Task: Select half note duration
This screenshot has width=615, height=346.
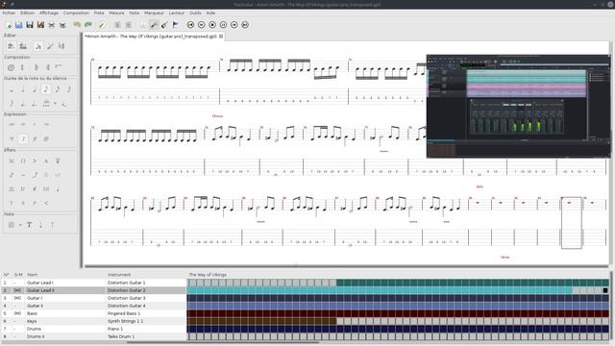Action: (23, 89)
